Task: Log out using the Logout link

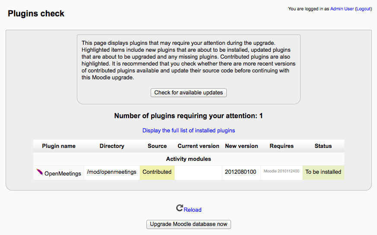Action: coord(363,9)
